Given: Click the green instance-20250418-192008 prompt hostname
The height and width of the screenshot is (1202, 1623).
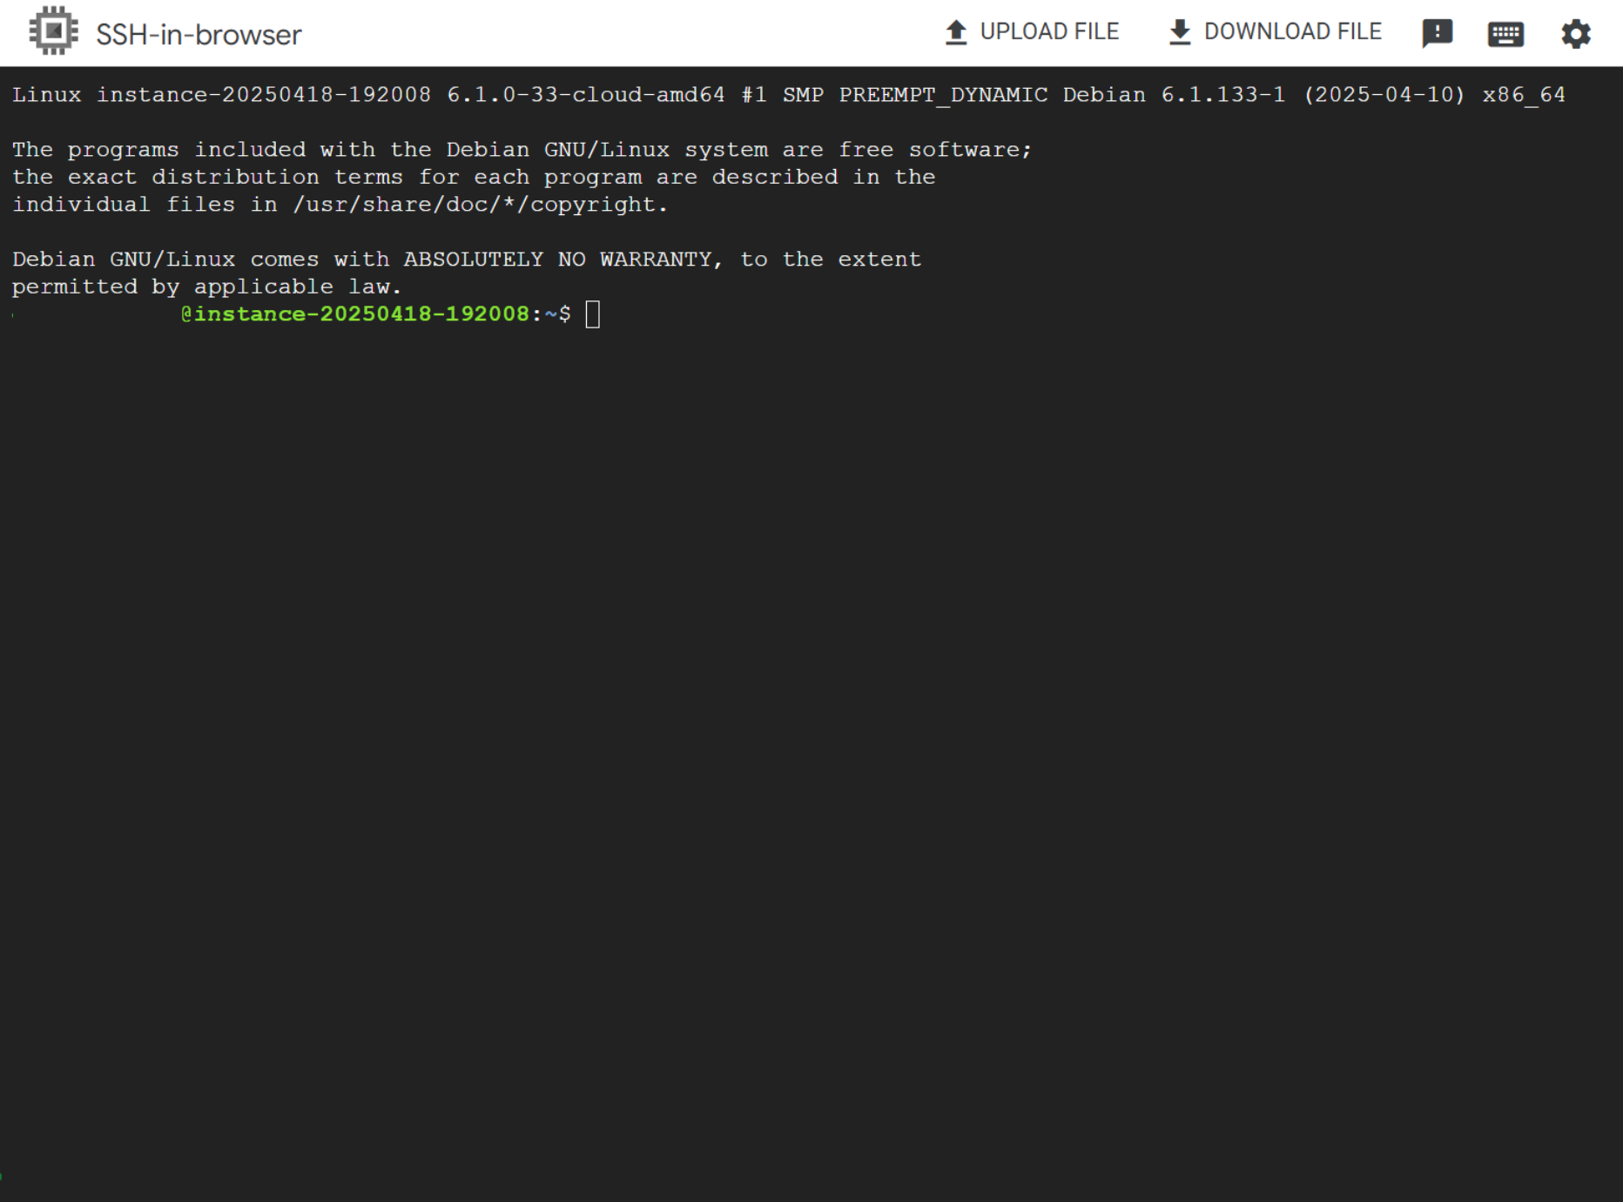Looking at the screenshot, I should (x=361, y=314).
